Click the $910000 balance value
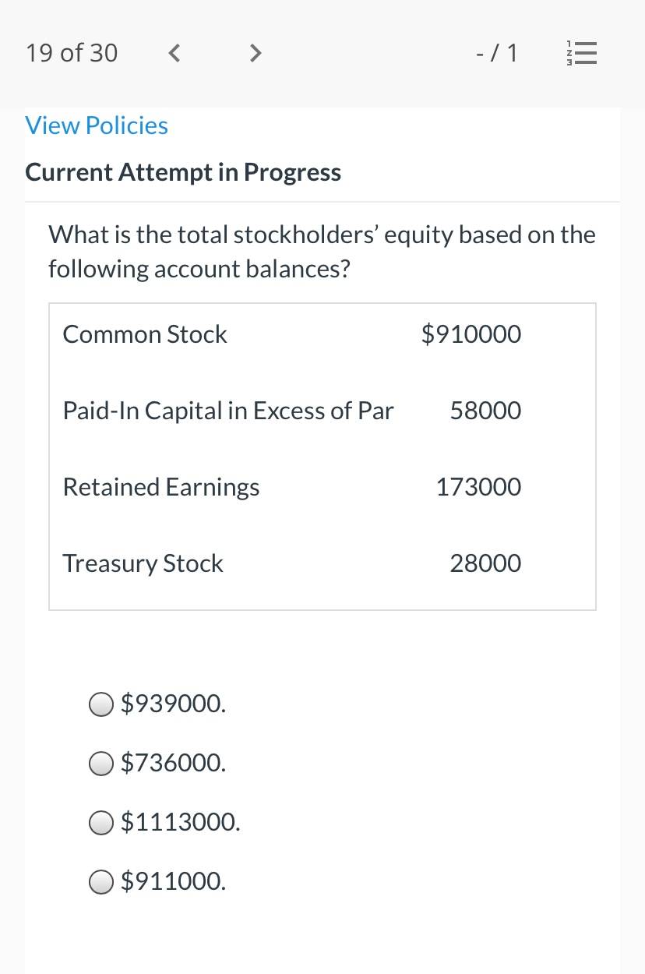Screen dimensions: 645x974 471,334
